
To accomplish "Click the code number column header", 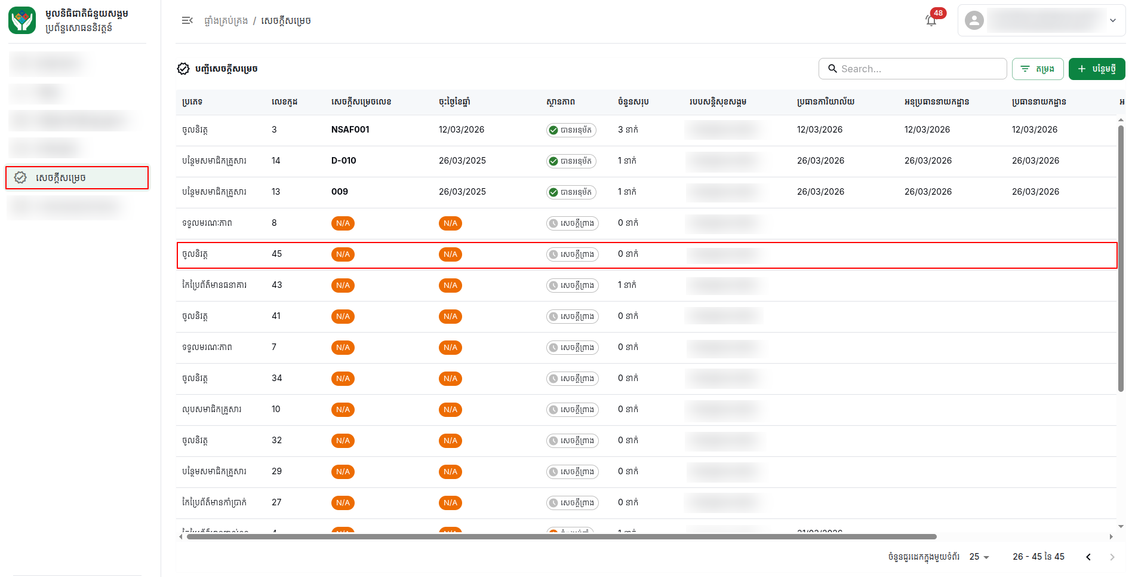I will (285, 102).
